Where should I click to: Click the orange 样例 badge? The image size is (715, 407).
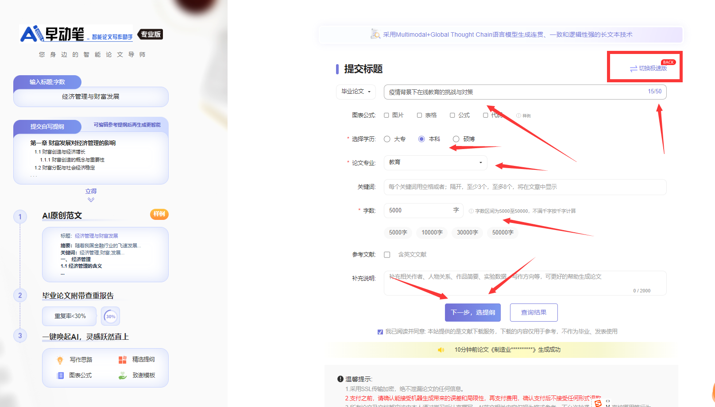[159, 214]
